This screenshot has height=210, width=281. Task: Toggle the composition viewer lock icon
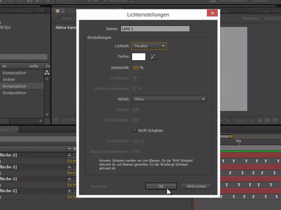point(63,11)
